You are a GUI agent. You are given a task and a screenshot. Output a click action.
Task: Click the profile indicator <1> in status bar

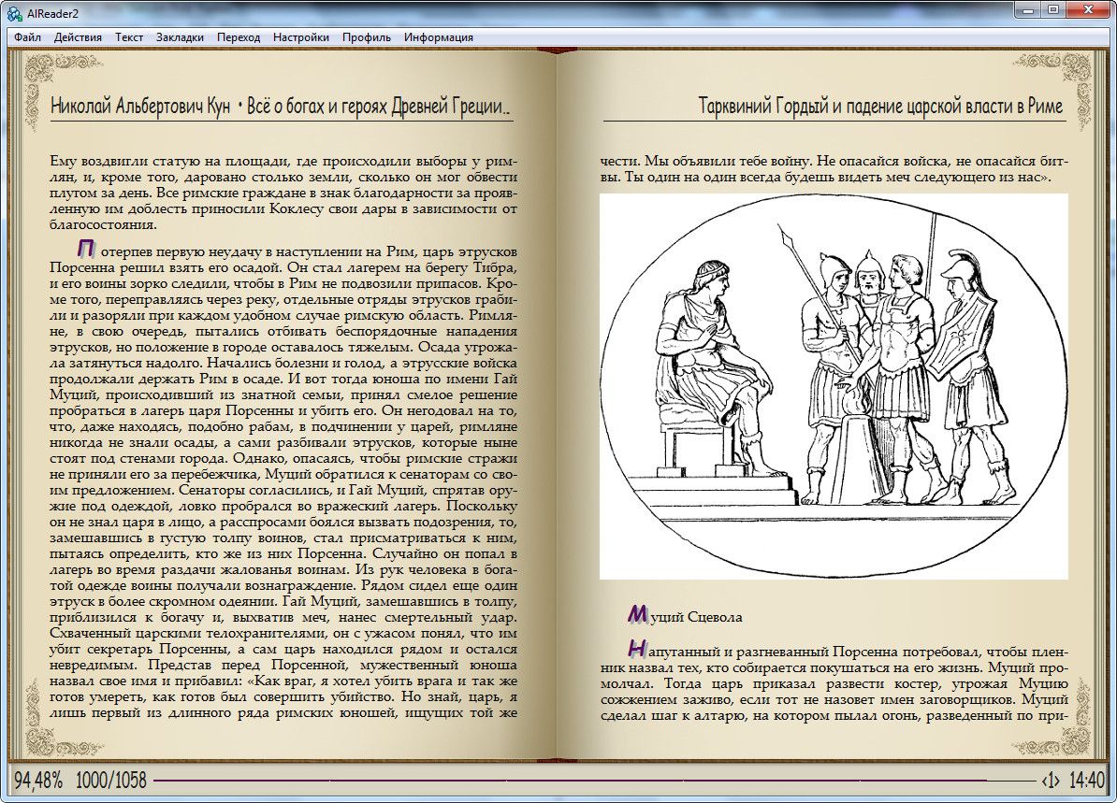coord(1051,781)
